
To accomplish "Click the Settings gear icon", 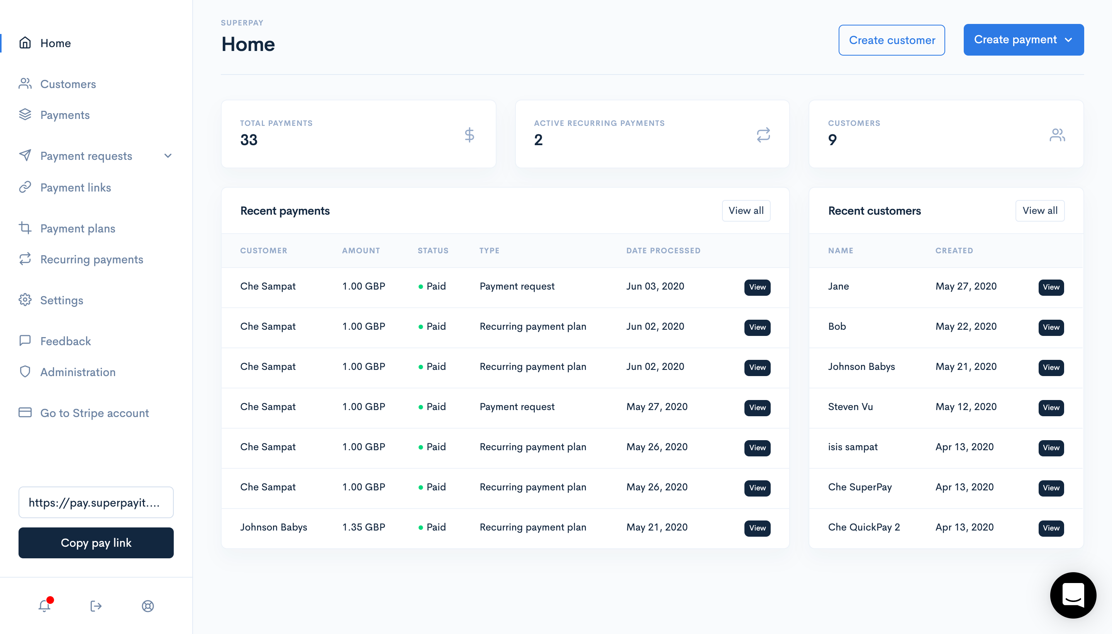I will pos(25,299).
